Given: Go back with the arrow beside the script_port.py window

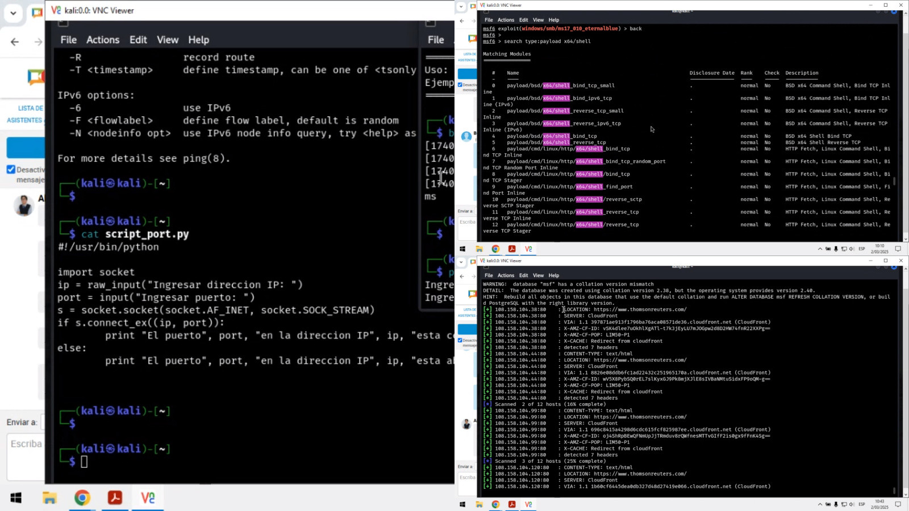Looking at the screenshot, I should click(x=15, y=41).
